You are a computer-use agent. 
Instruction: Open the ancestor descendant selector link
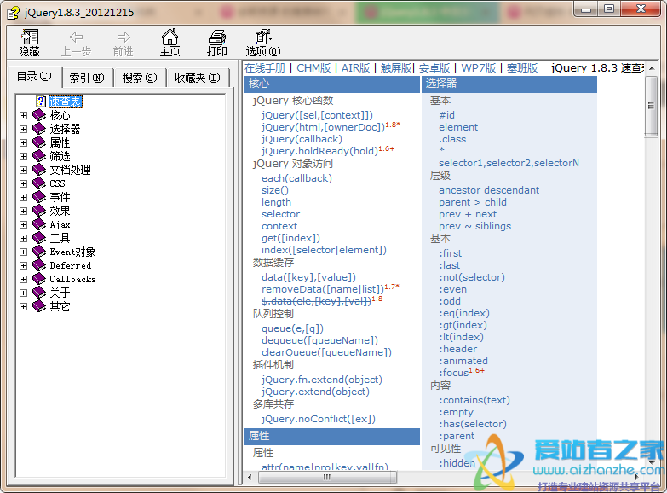(x=489, y=190)
